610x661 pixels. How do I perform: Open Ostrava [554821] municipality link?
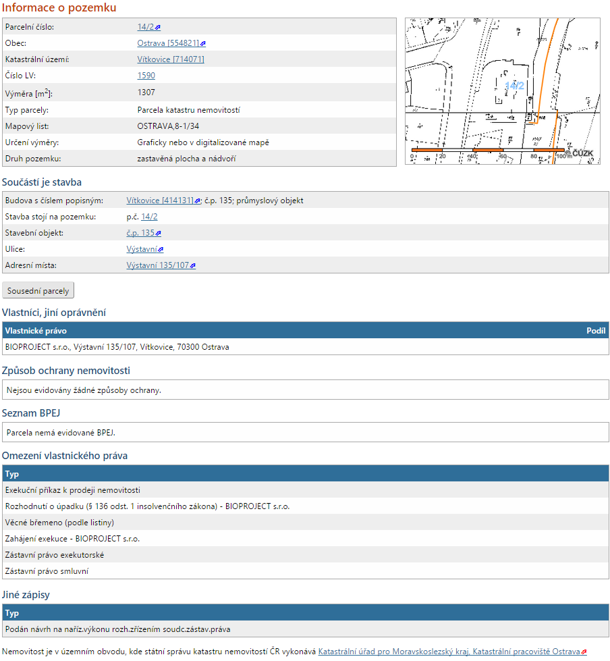point(168,43)
